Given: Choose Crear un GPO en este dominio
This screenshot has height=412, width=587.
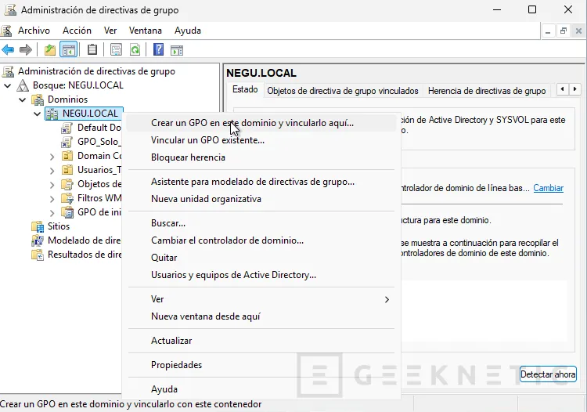Looking at the screenshot, I should coord(261,123).
